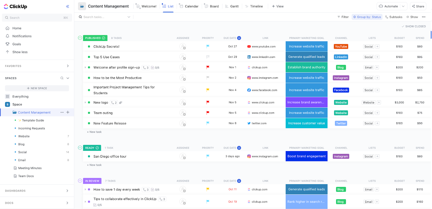
Task: Expand the Favorites section
Action: click(x=67, y=66)
